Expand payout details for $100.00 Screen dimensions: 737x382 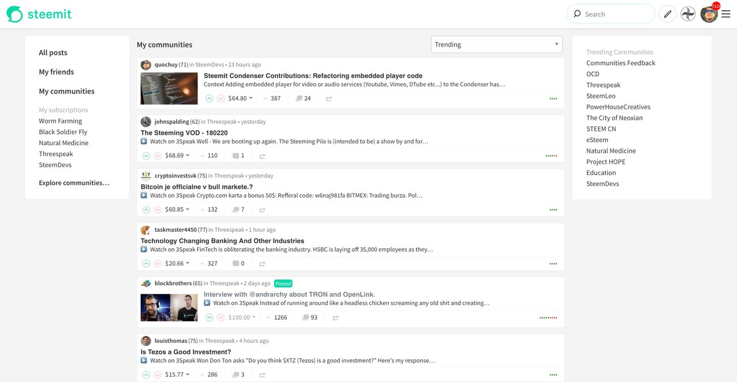point(242,317)
